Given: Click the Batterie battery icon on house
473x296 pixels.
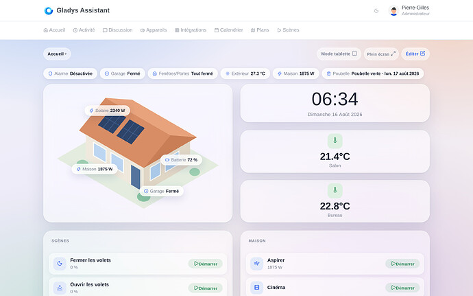Looking at the screenshot, I should tap(167, 160).
